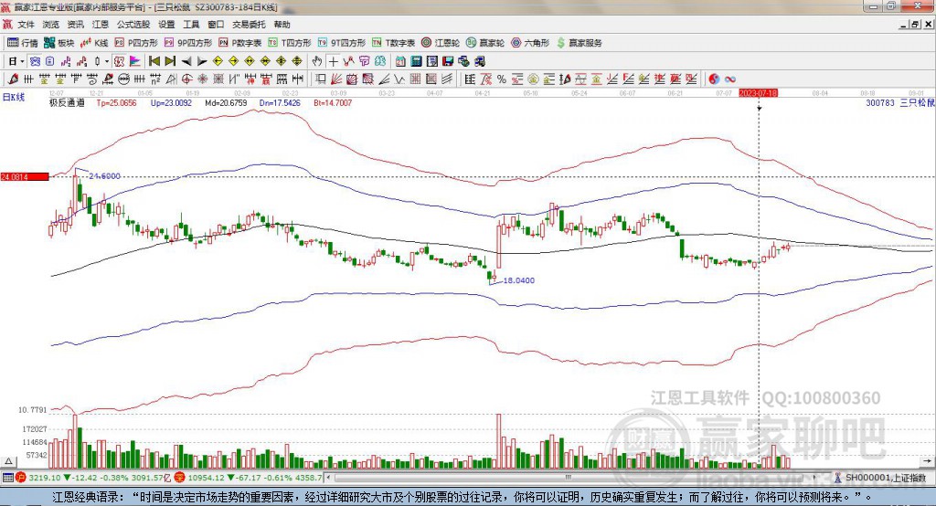Select the red crosshair circle tool
936x506 pixels.
click(x=186, y=79)
